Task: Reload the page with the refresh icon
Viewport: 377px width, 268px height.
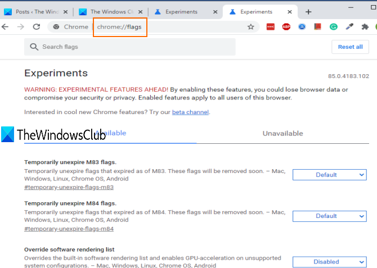Action: (x=37, y=26)
